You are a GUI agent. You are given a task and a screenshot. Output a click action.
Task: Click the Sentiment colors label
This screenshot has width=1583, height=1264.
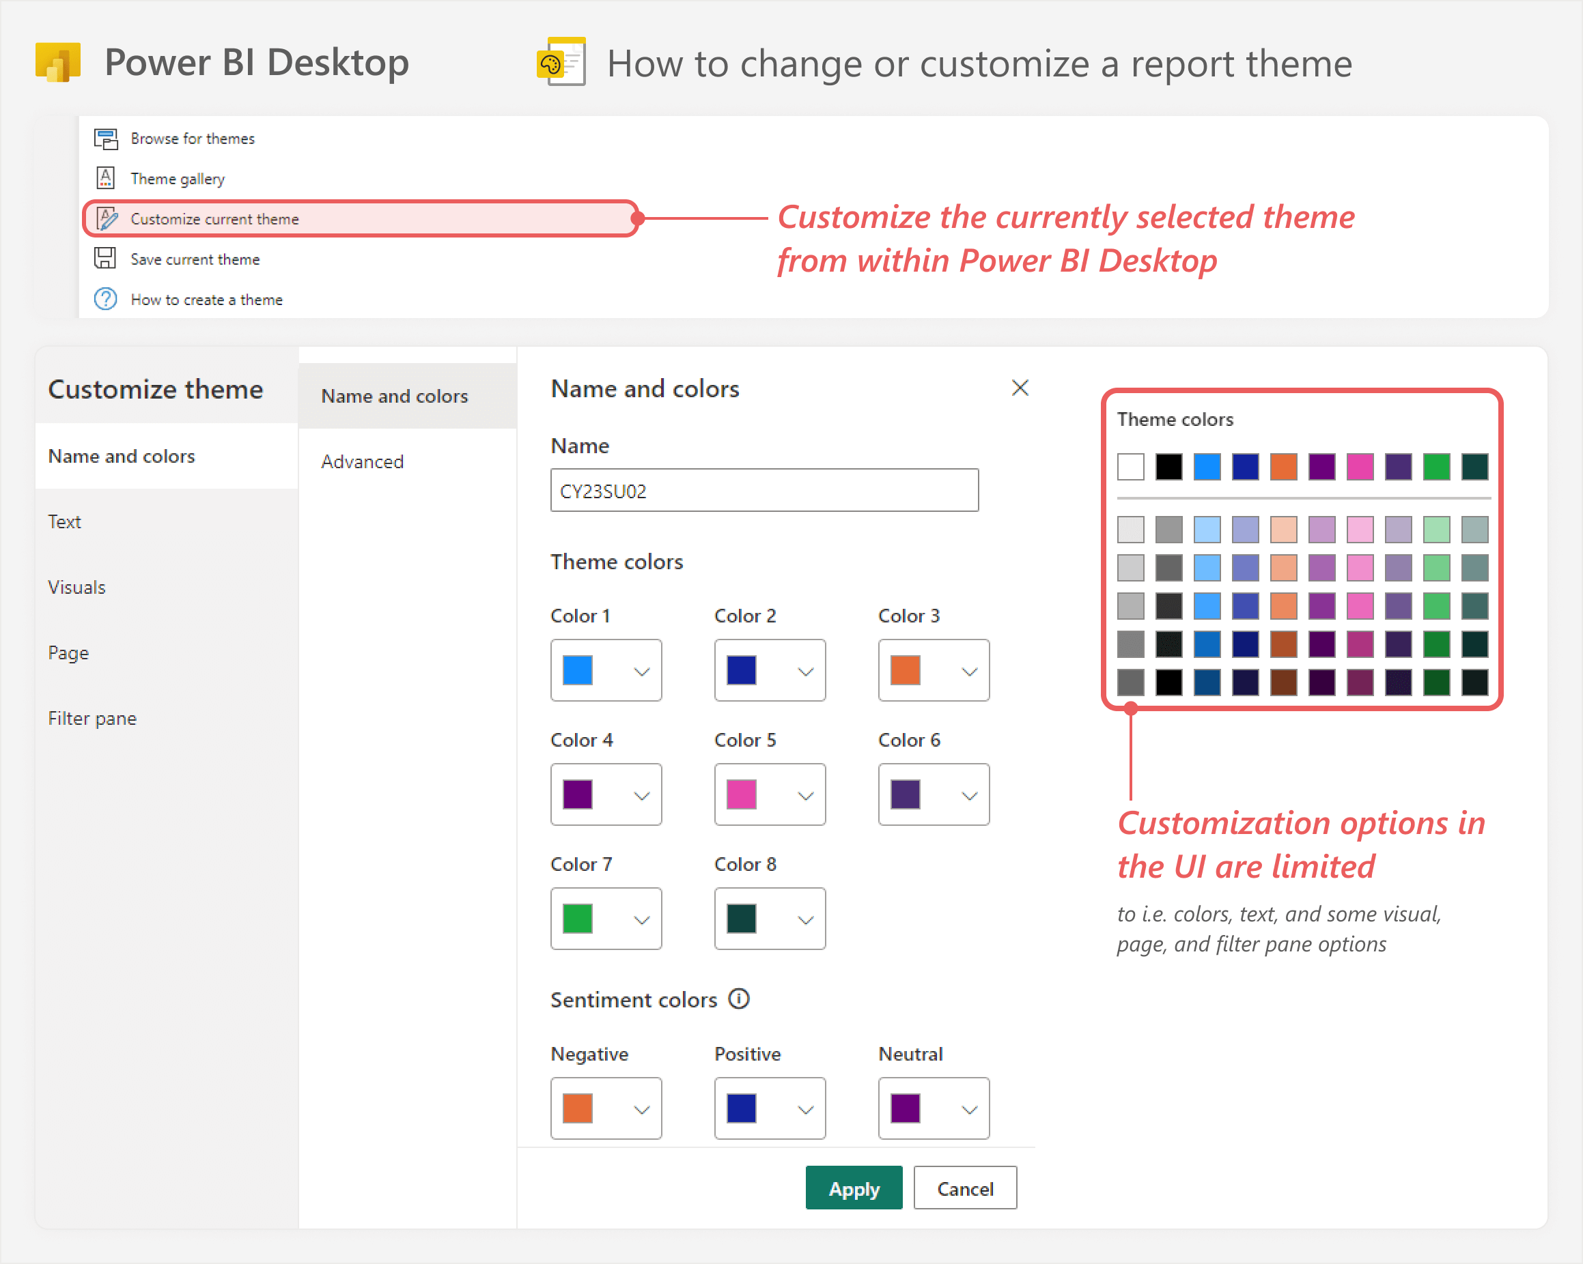pyautogui.click(x=634, y=1000)
